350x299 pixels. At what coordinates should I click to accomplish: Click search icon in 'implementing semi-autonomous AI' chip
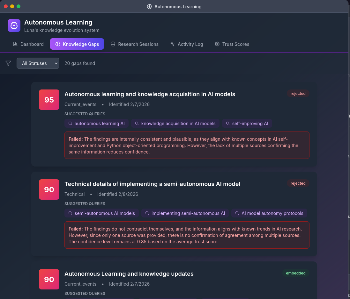pyautogui.click(x=147, y=213)
